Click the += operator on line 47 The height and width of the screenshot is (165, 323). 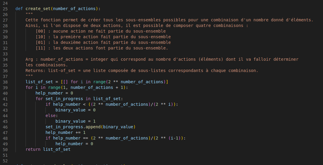tap(78, 132)
